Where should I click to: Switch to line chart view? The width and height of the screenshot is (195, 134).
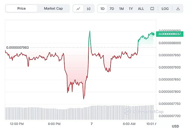78,9
